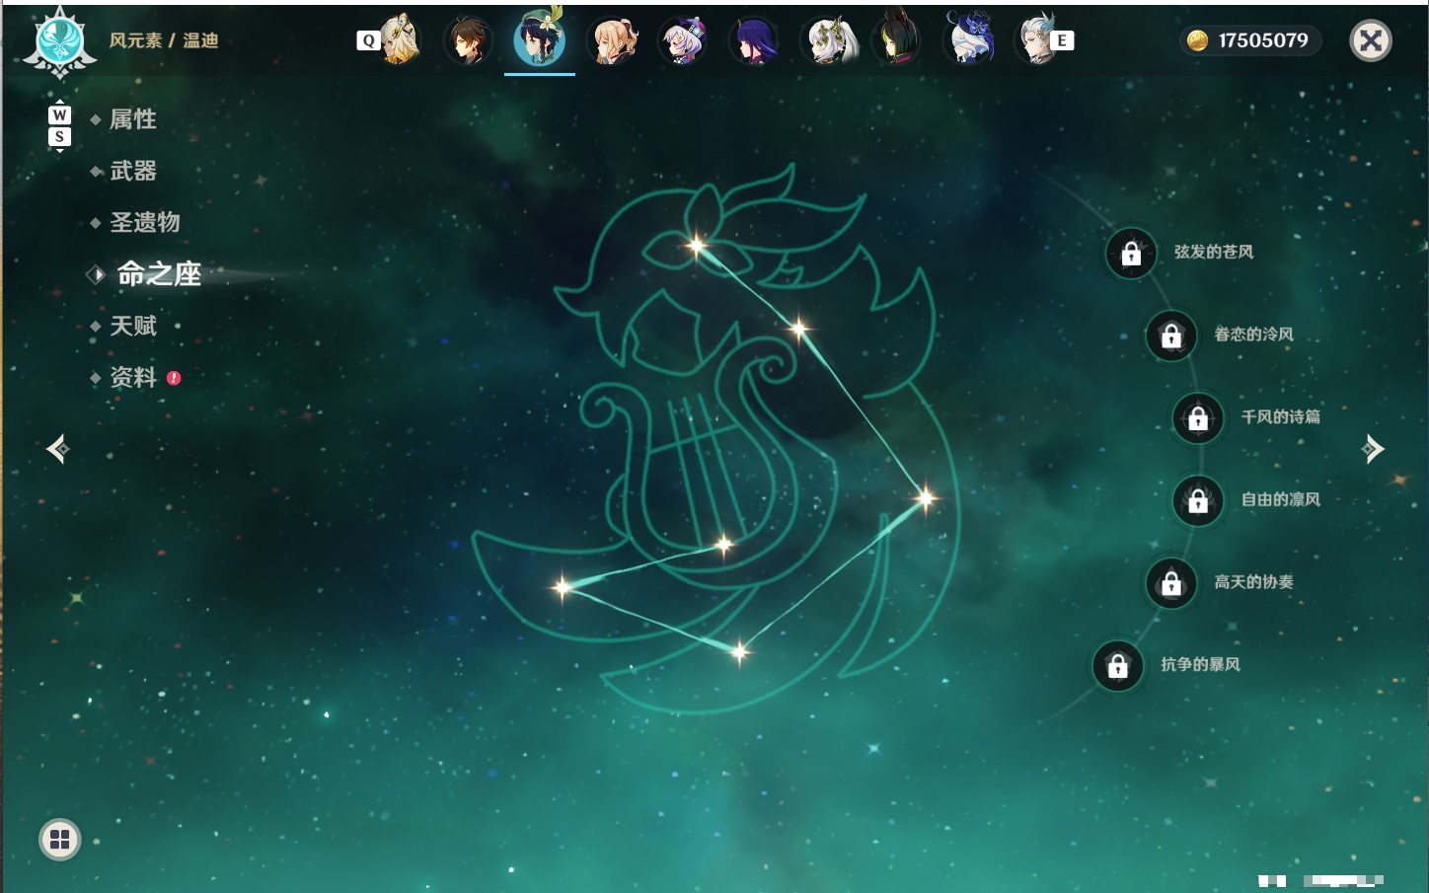The width and height of the screenshot is (1429, 893).
Task: Click the lock icon beside 高天的协奏
Action: [1171, 583]
